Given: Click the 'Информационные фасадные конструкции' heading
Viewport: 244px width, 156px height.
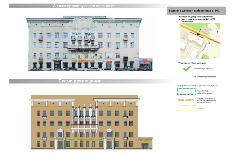Looking at the screenshot, I should [x=197, y=86].
